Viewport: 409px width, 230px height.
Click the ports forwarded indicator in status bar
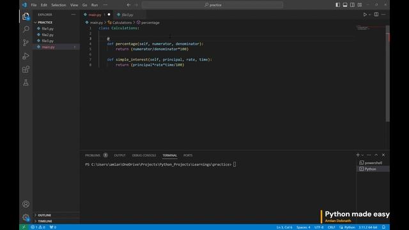[53, 227]
